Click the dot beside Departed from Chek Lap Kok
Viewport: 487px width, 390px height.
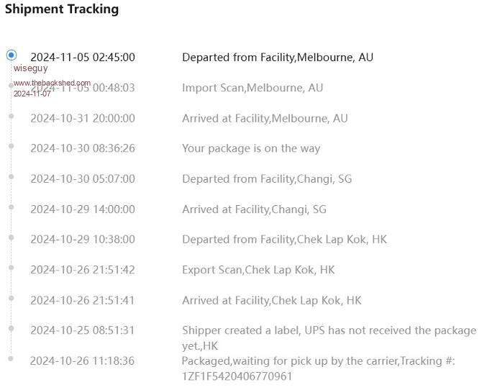coord(11,237)
